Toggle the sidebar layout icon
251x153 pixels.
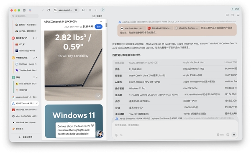pyautogui.click(x=24, y=10)
